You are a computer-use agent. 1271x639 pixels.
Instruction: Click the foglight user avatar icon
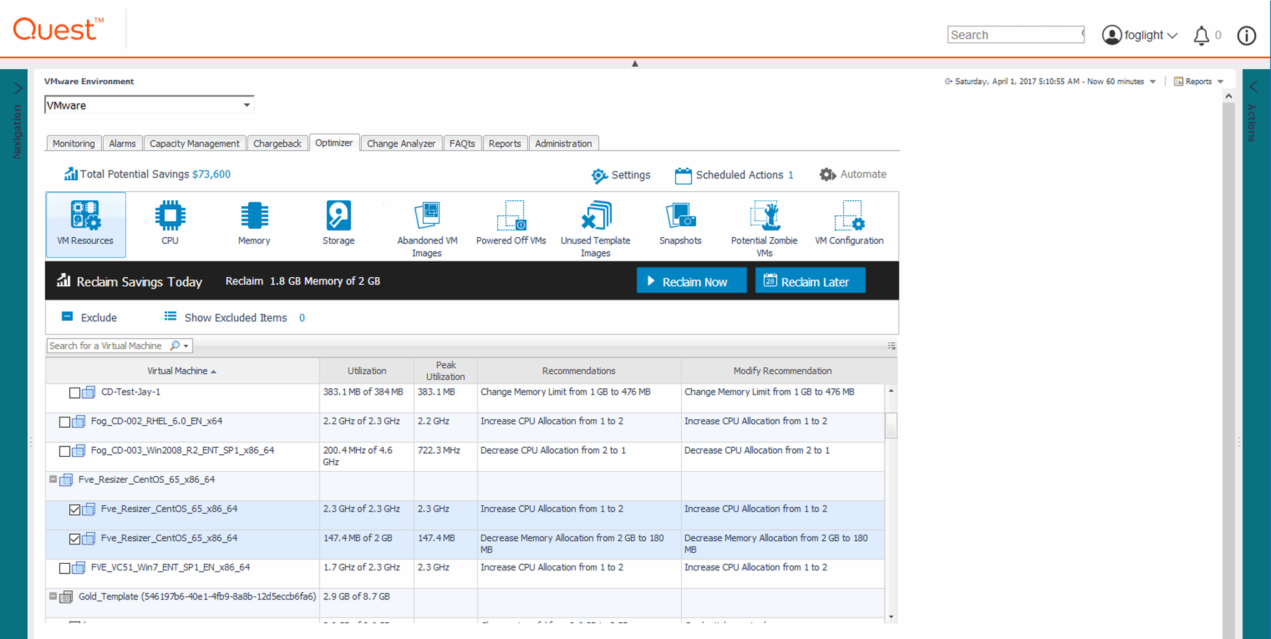pyautogui.click(x=1112, y=35)
